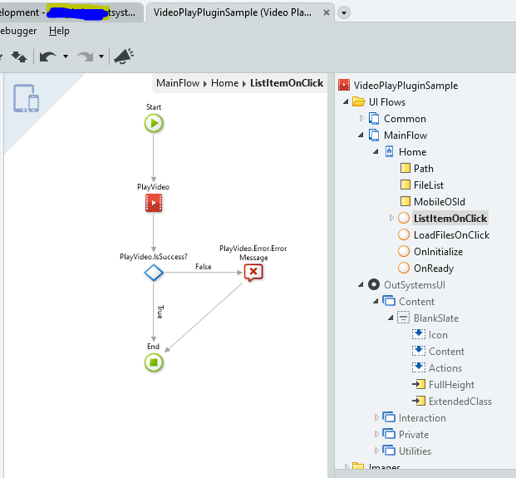Image resolution: width=516 pixels, height=478 pixels.
Task: Select the FileList variable
Action: tap(429, 185)
